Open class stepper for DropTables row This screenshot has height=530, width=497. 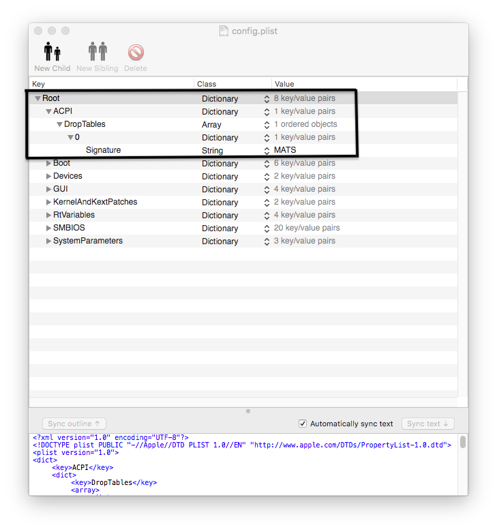point(267,125)
